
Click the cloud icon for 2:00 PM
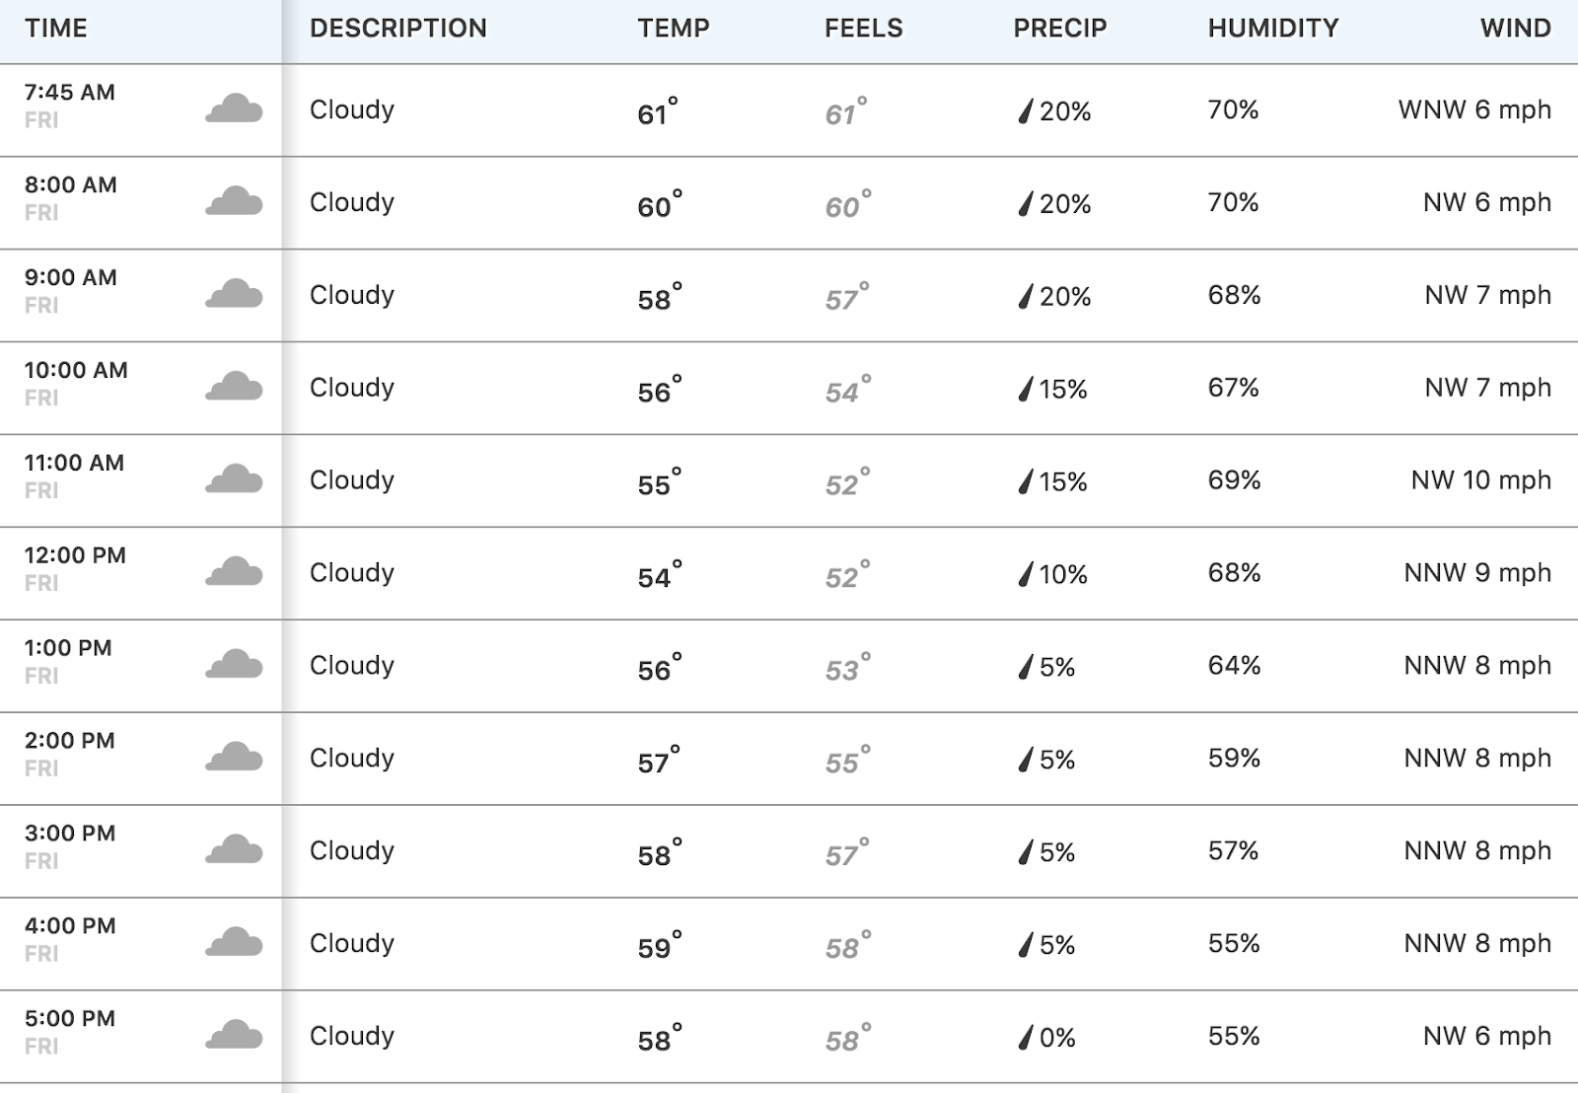pos(234,757)
